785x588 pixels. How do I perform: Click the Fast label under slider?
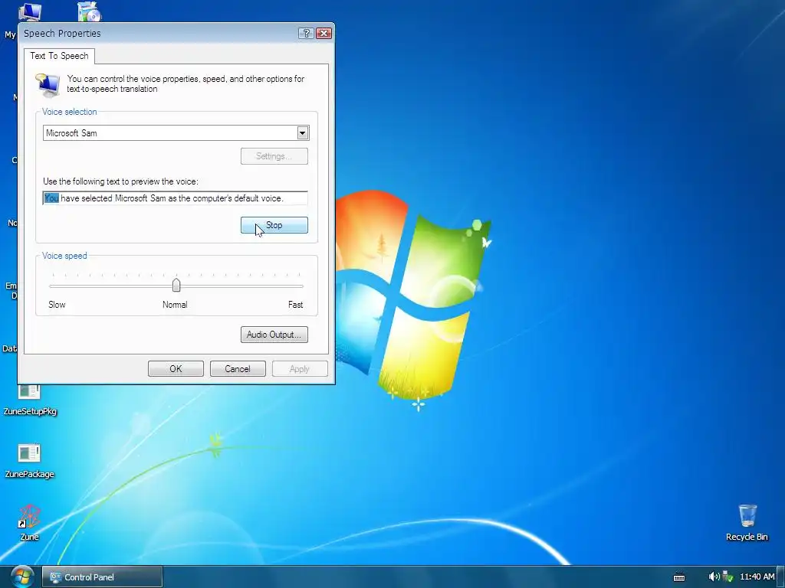click(295, 305)
